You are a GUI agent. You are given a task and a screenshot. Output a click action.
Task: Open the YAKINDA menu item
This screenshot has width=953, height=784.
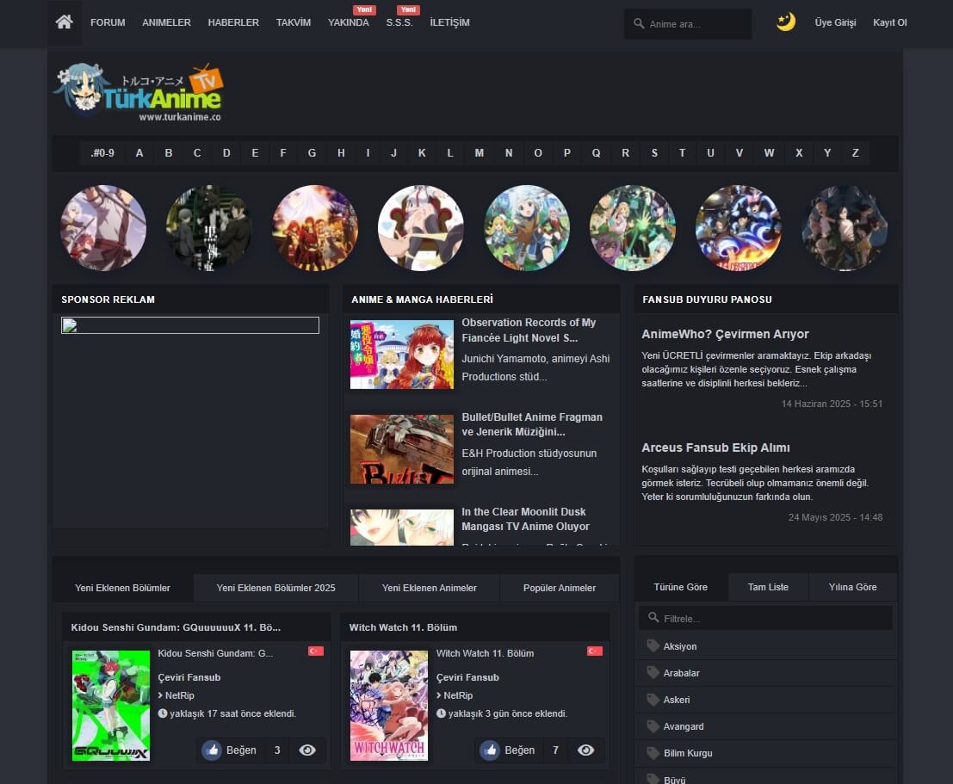click(349, 22)
